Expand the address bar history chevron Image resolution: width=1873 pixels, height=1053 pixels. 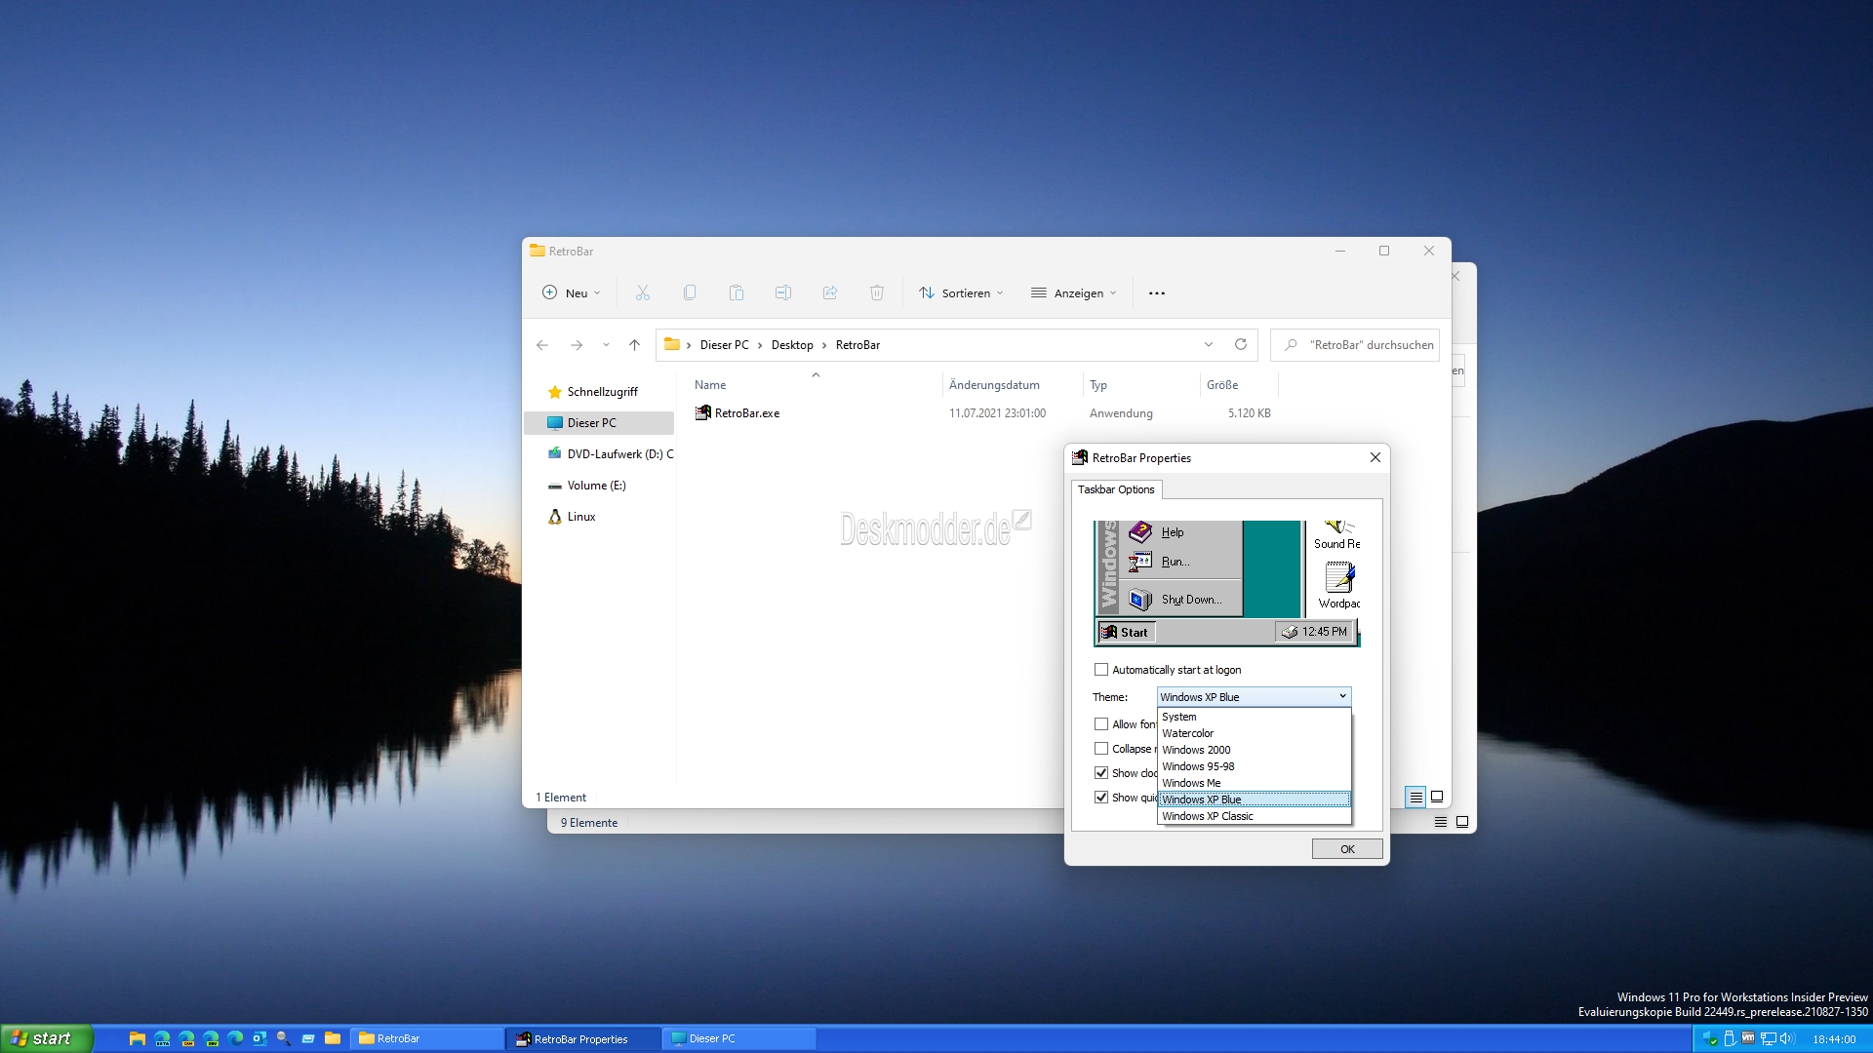pyautogui.click(x=1209, y=344)
